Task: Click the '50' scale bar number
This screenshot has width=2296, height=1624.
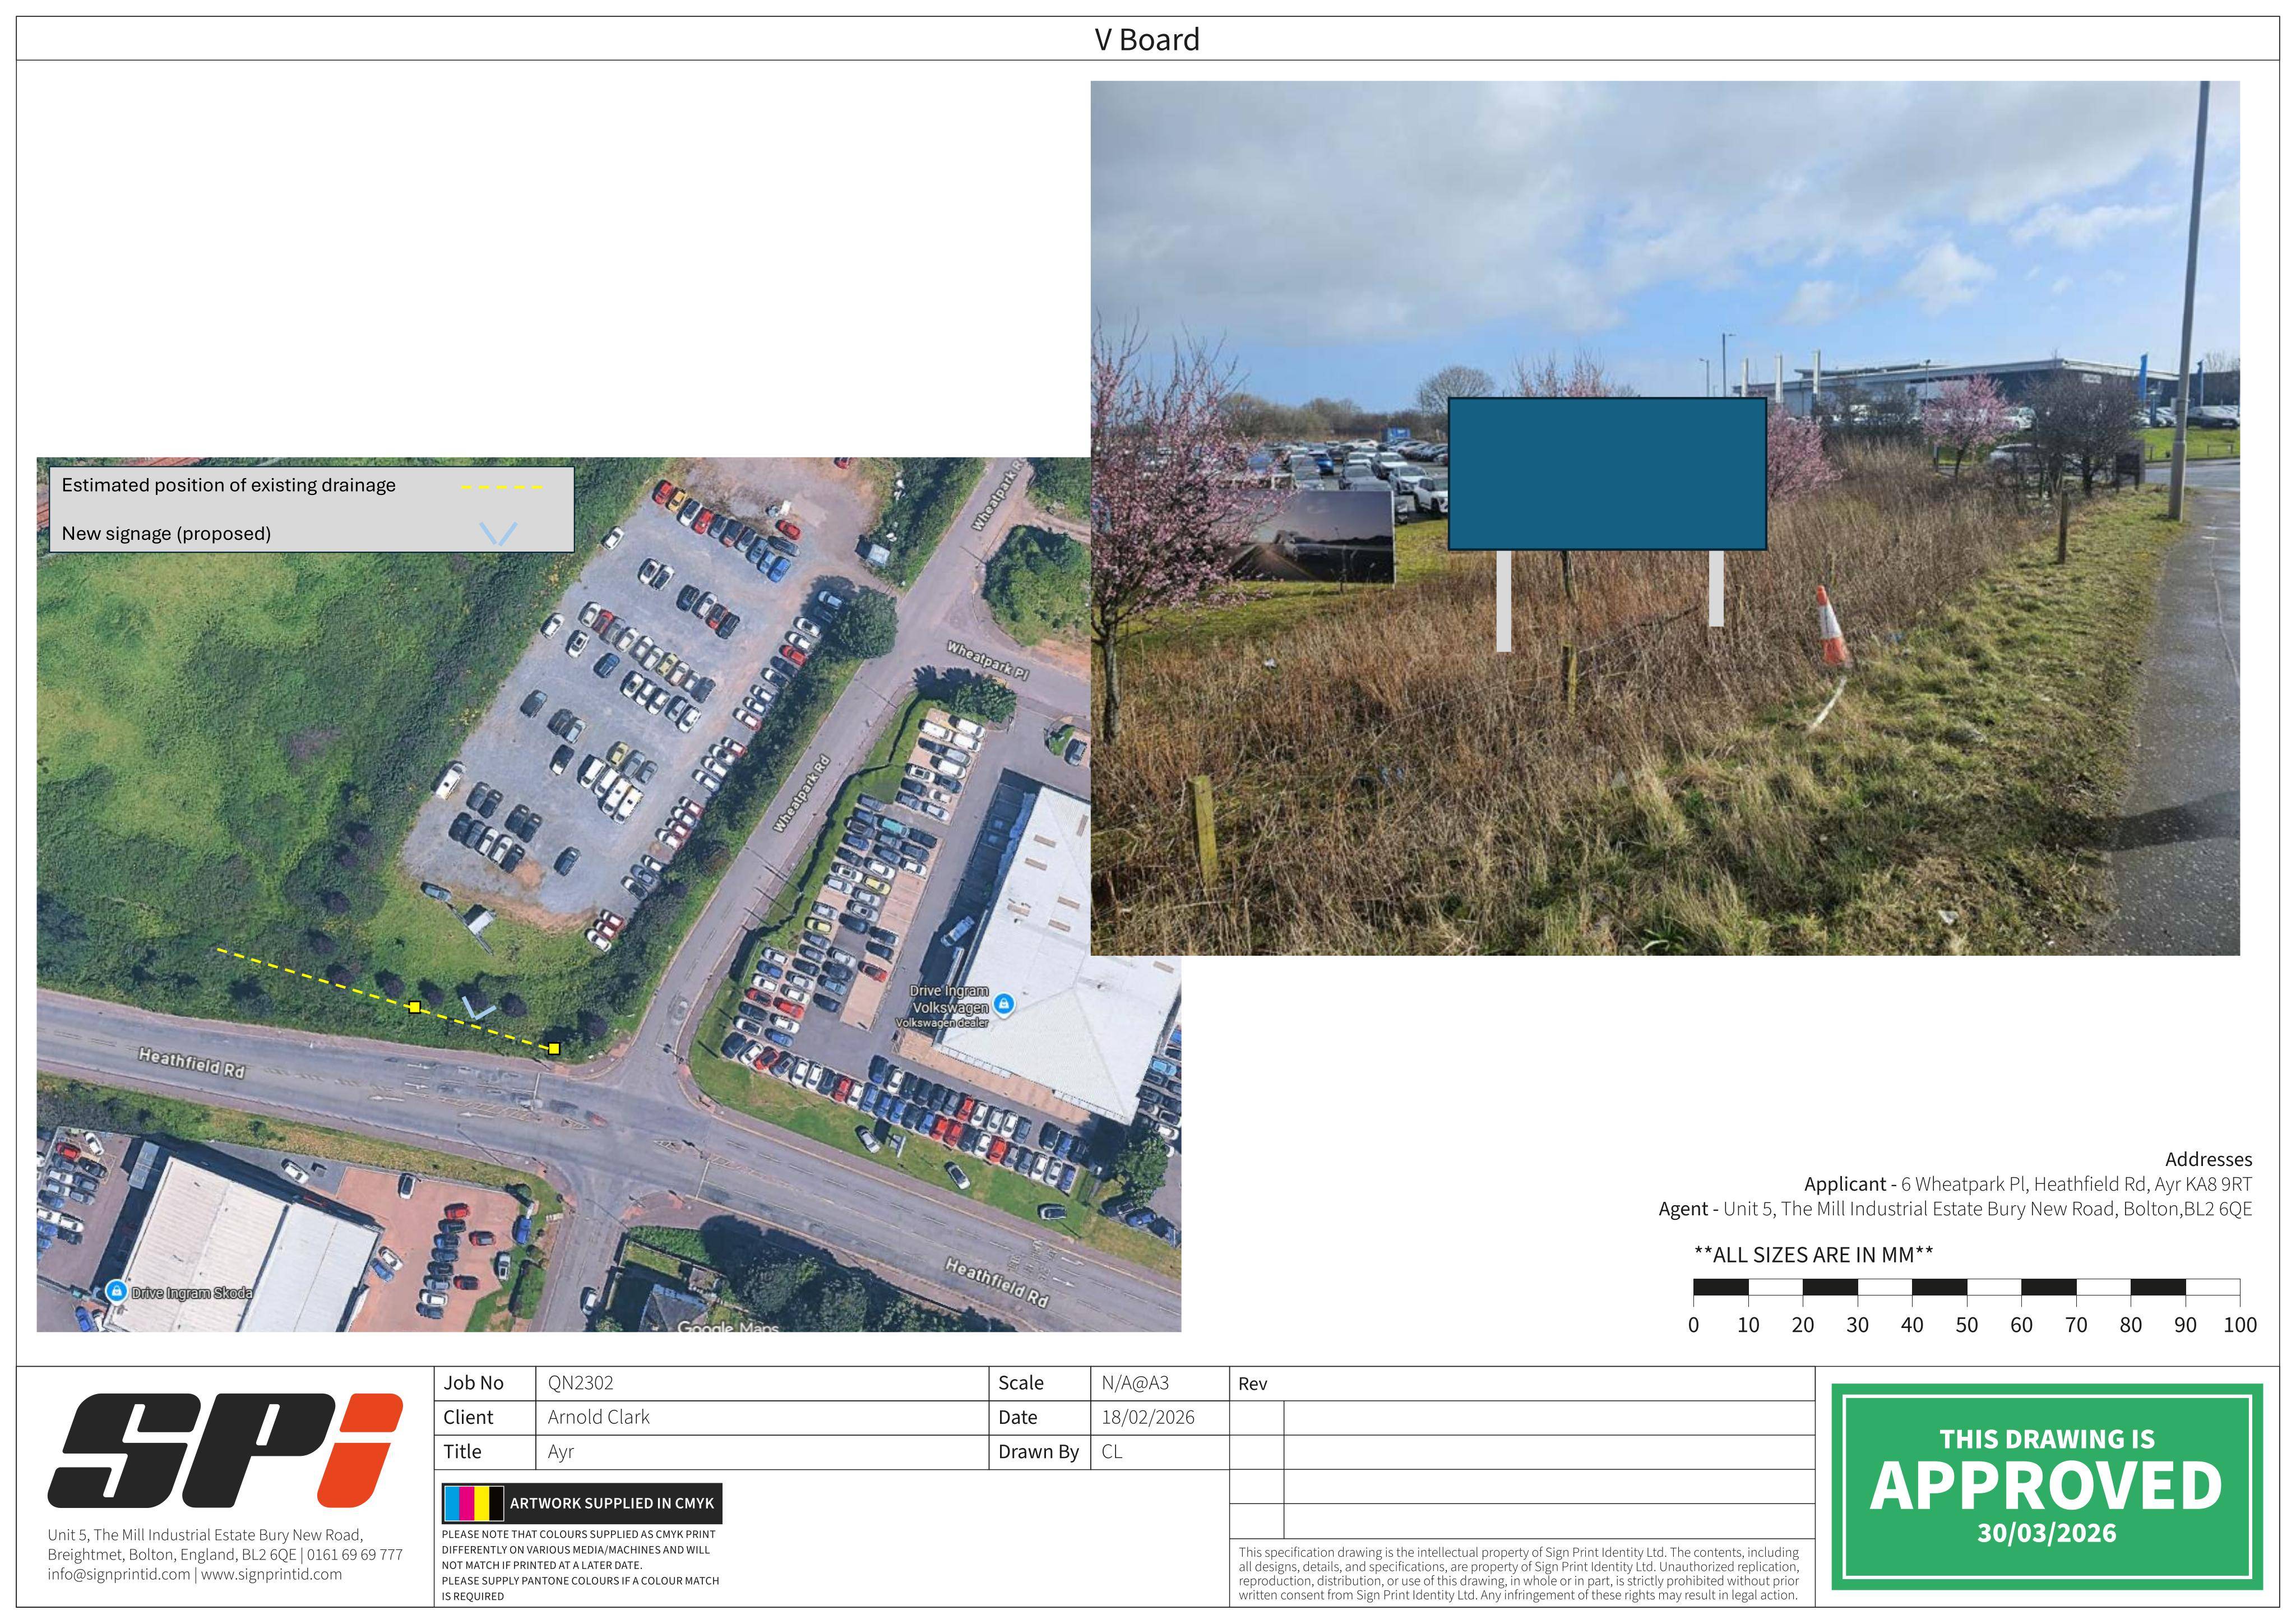Action: pos(1966,1325)
